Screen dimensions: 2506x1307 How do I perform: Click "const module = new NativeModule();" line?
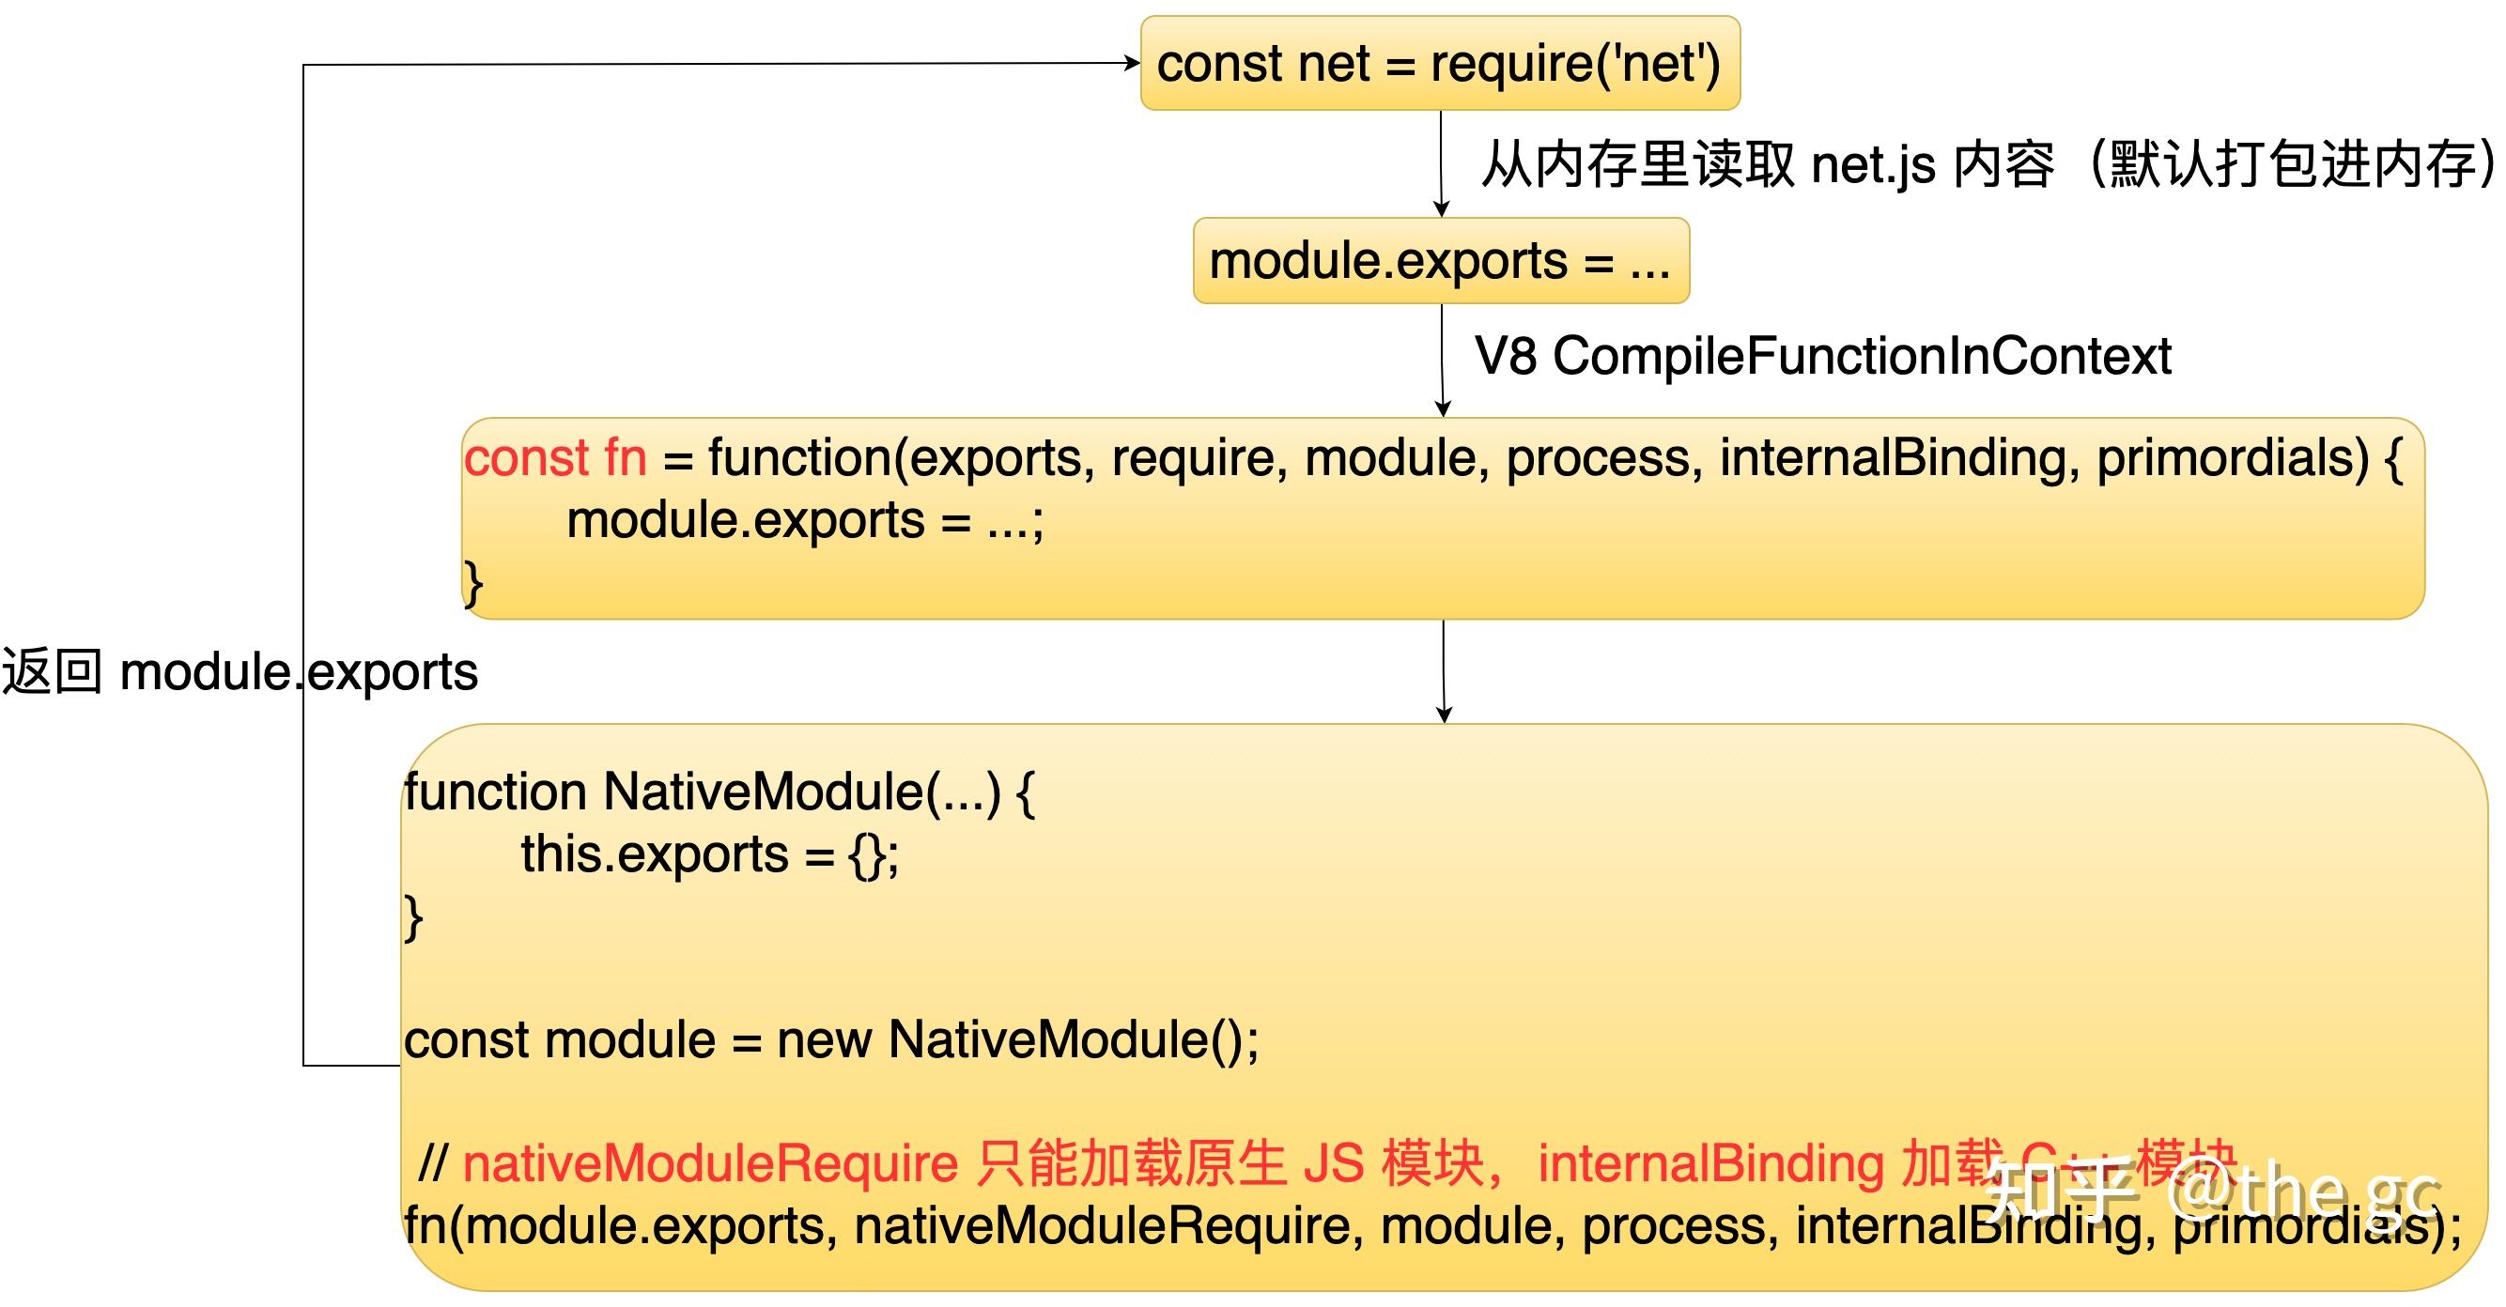(830, 1039)
